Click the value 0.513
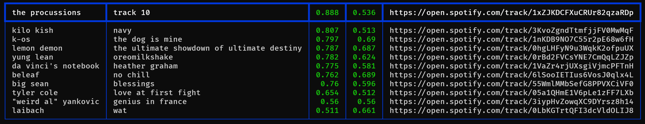The width and height of the screenshot is (645, 124). tap(364, 30)
